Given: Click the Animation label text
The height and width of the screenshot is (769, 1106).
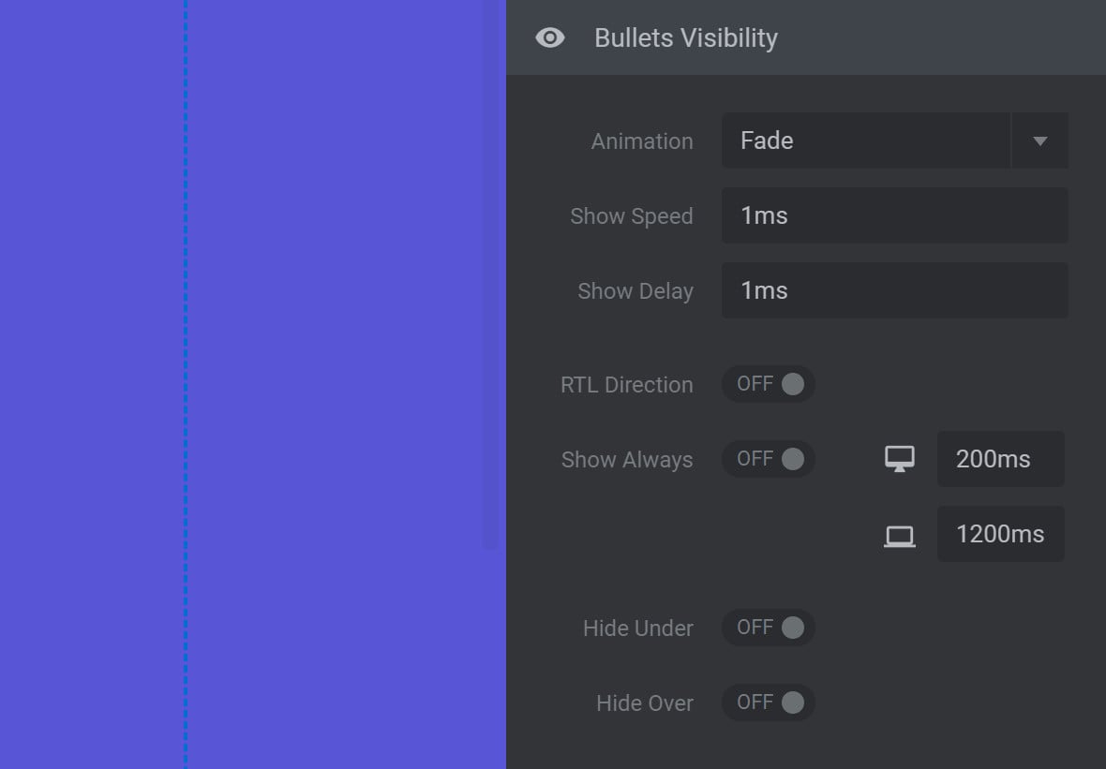Looking at the screenshot, I should 642,141.
